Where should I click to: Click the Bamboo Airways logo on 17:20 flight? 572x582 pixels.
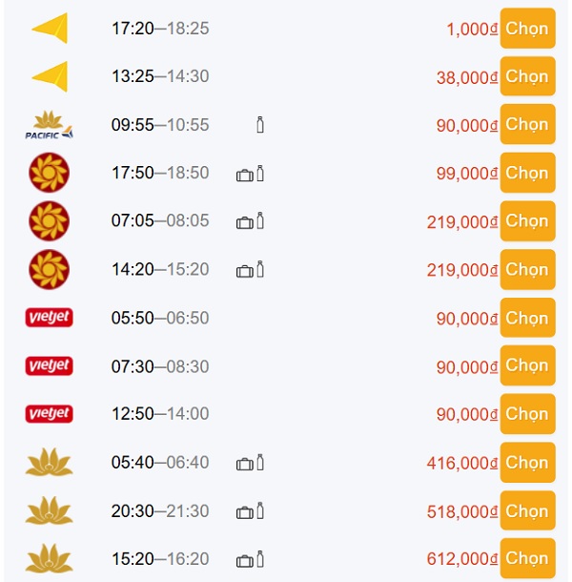[x=50, y=29]
